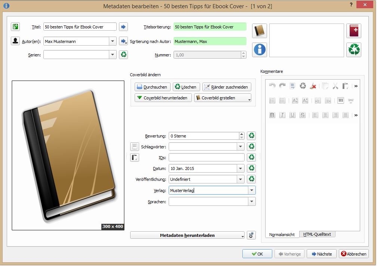Image resolution: width=377 pixels, height=266 pixels.
Task: Open the Sprachen dropdown arrow
Action: (251, 201)
